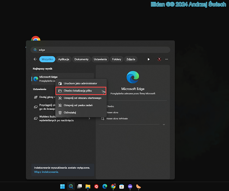
Task: Click Nowe okno in the preview pane
Action: tap(112, 113)
